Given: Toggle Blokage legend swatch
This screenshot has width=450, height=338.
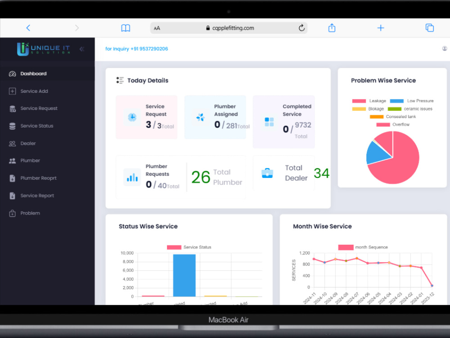Looking at the screenshot, I should click(x=359, y=109).
